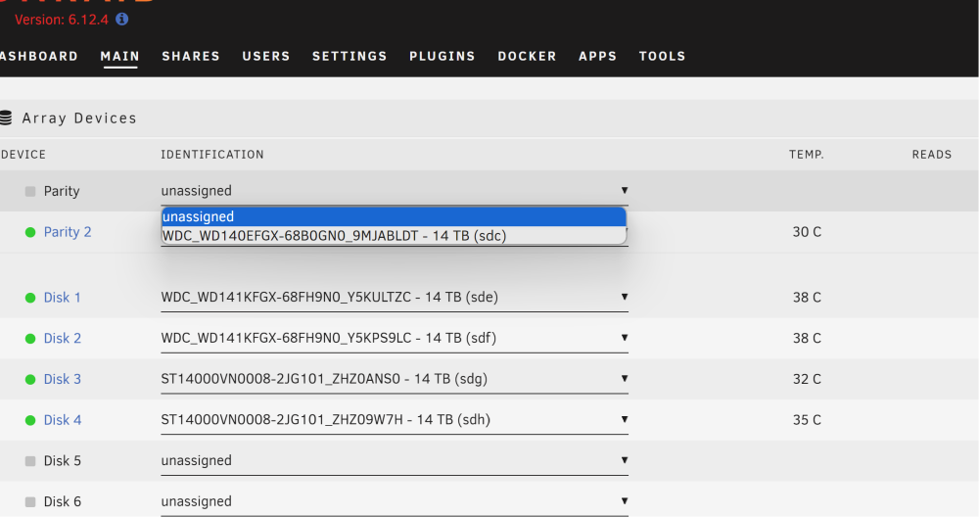Click the Device column header
979x517 pixels.
click(x=23, y=155)
